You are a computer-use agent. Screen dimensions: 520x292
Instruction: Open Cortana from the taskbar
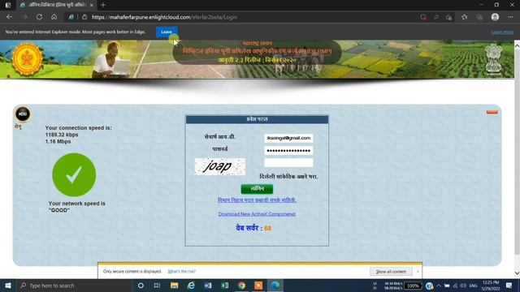click(x=141, y=286)
